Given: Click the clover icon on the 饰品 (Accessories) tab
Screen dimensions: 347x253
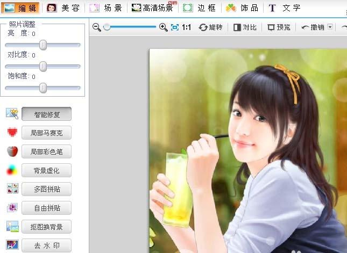Looking at the screenshot, I should [231, 8].
